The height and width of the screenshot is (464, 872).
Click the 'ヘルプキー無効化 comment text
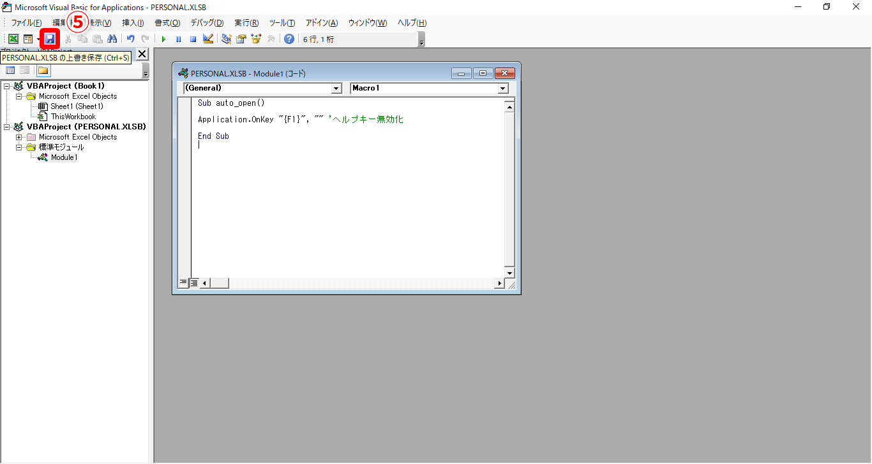[x=366, y=119]
